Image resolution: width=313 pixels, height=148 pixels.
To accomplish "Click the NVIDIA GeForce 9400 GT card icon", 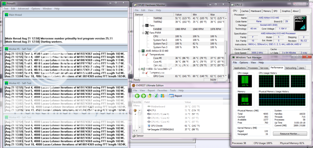I will [x=143, y=69].
